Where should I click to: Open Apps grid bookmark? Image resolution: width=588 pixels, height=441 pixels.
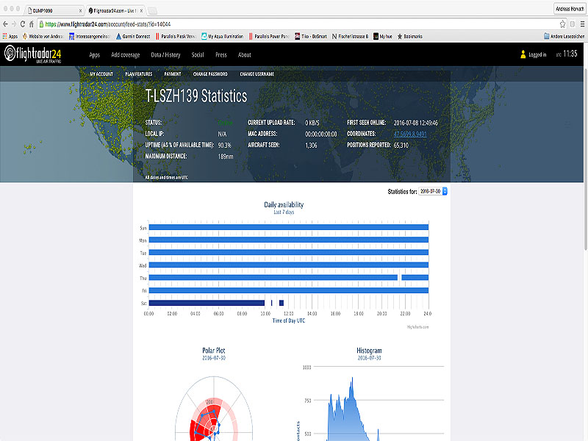point(10,36)
